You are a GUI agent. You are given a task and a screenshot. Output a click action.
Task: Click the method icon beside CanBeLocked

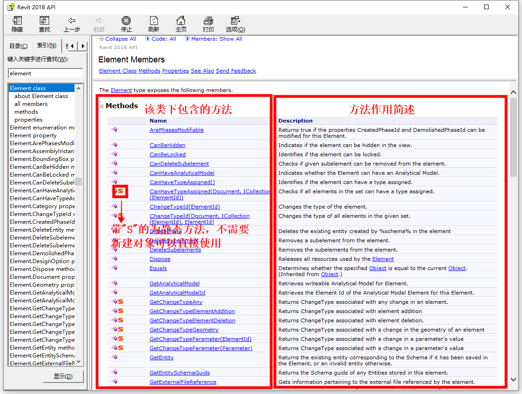pos(114,154)
